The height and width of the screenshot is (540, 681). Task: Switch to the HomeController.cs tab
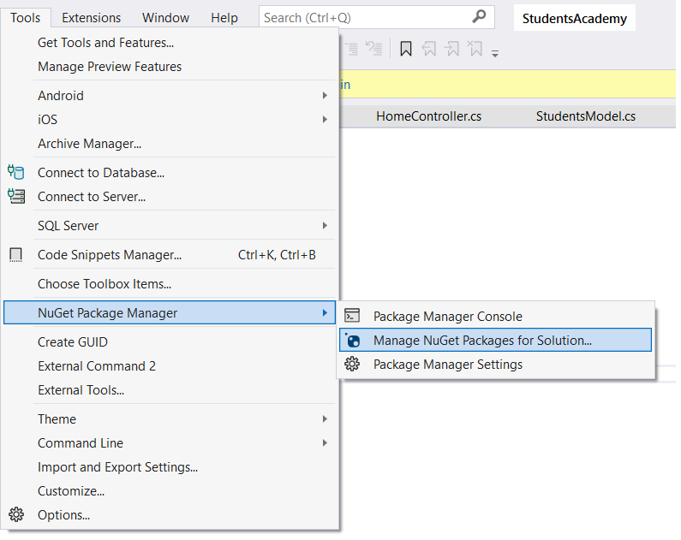[428, 116]
